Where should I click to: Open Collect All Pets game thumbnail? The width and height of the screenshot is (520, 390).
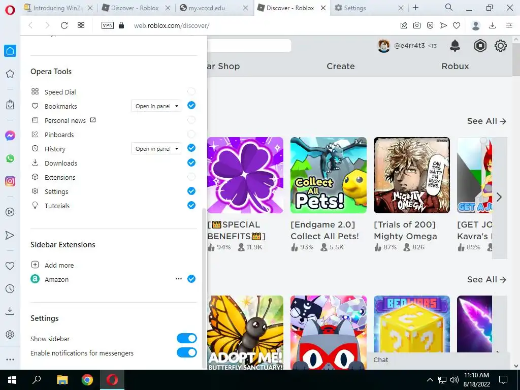329,175
